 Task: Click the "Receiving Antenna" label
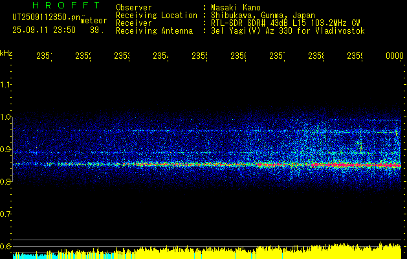154,31
